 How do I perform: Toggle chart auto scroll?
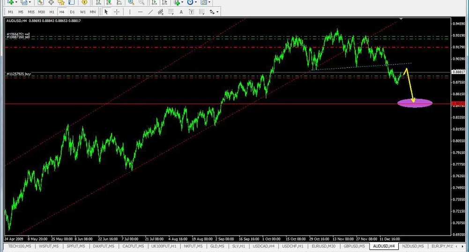pos(154,2)
